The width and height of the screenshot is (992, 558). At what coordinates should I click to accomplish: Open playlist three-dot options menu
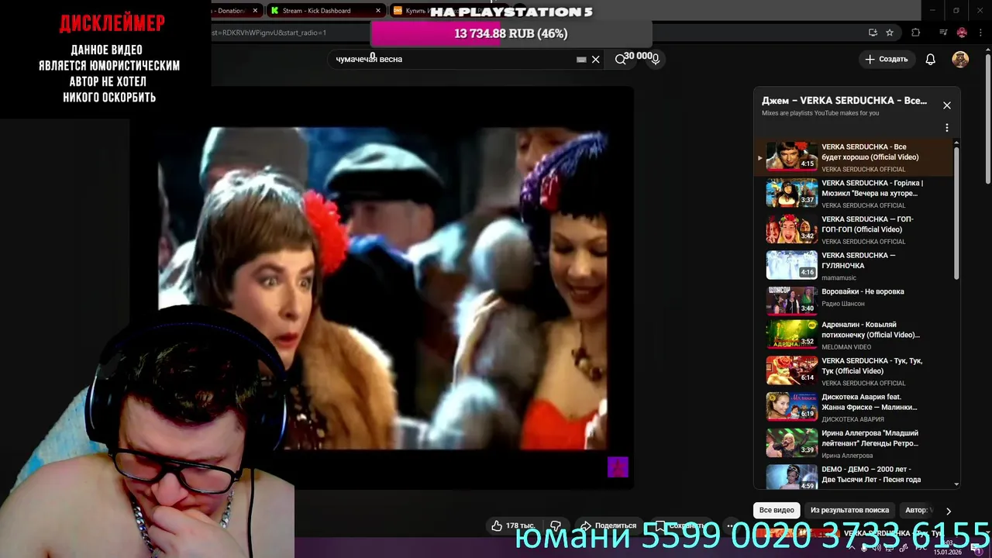point(946,128)
